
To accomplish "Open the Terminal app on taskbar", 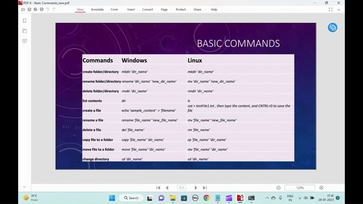I will click(251, 198).
